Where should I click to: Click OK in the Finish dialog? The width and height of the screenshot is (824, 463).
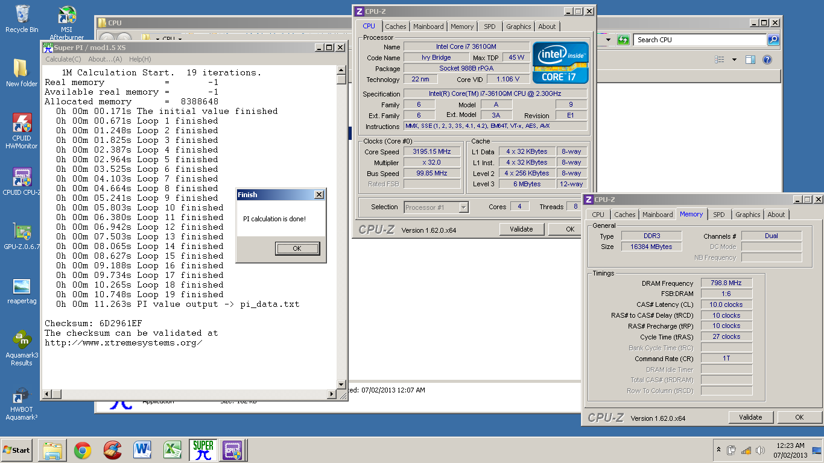coord(297,248)
